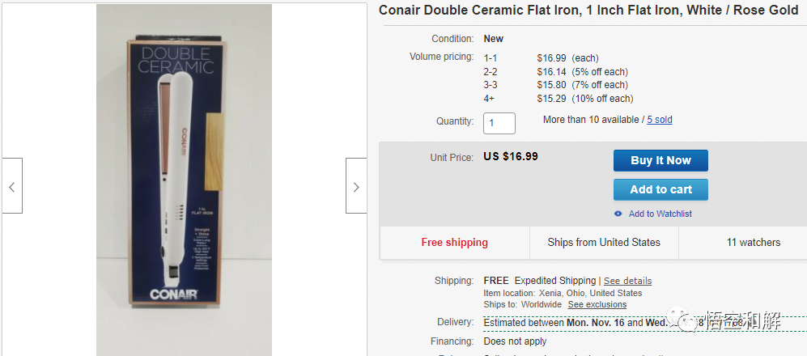Choose the 4+ volume price $15.29

[x=554, y=99]
